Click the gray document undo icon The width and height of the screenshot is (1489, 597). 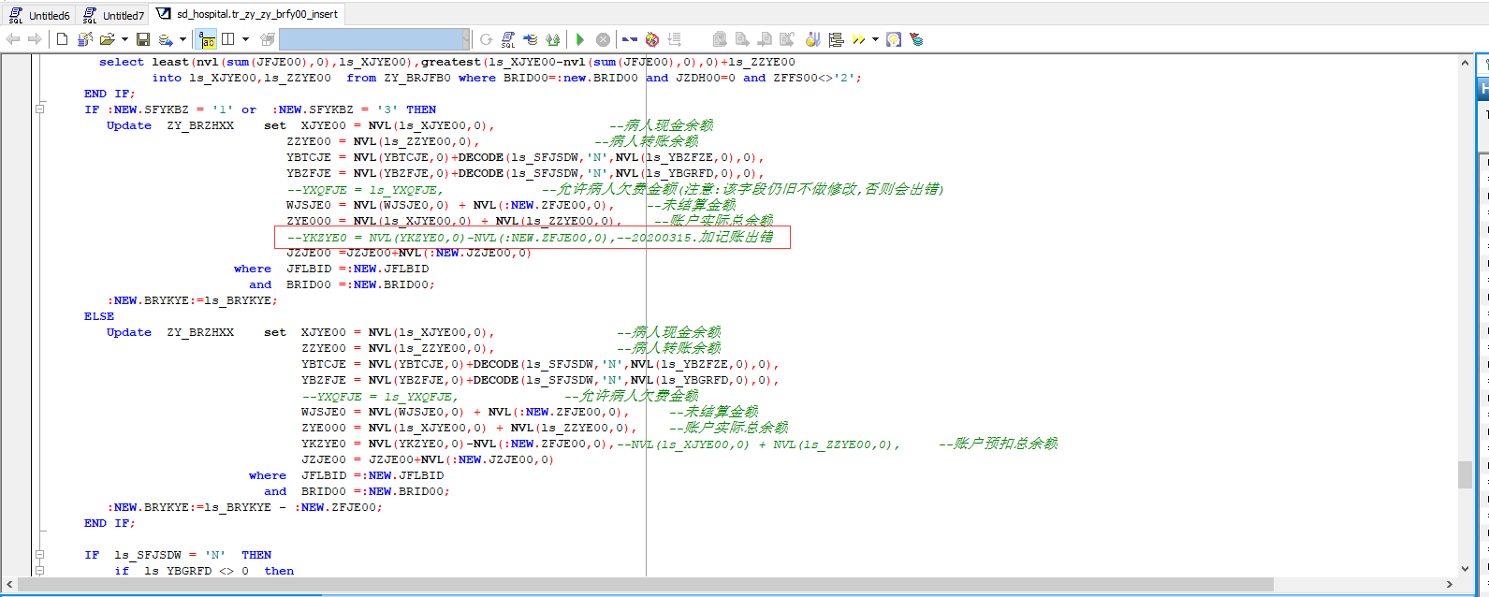click(787, 39)
